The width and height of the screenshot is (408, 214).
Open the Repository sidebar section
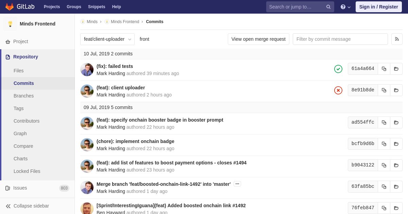26,57
